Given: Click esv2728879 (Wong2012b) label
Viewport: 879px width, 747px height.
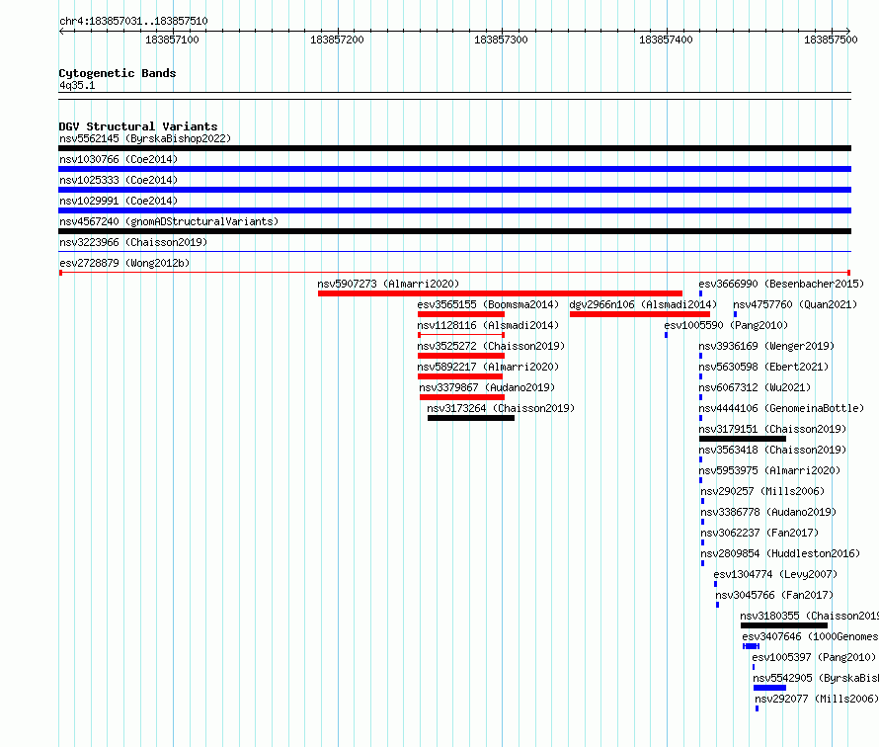Looking at the screenshot, I should pyautogui.click(x=124, y=263).
